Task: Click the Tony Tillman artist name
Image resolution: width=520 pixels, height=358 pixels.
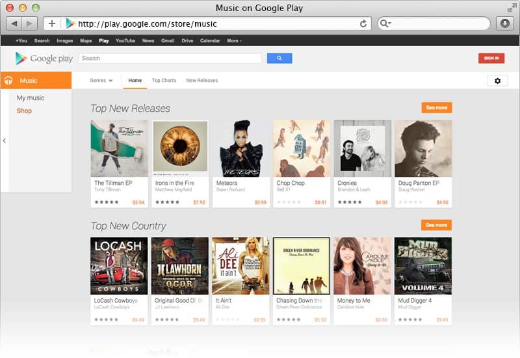Action: pos(107,189)
